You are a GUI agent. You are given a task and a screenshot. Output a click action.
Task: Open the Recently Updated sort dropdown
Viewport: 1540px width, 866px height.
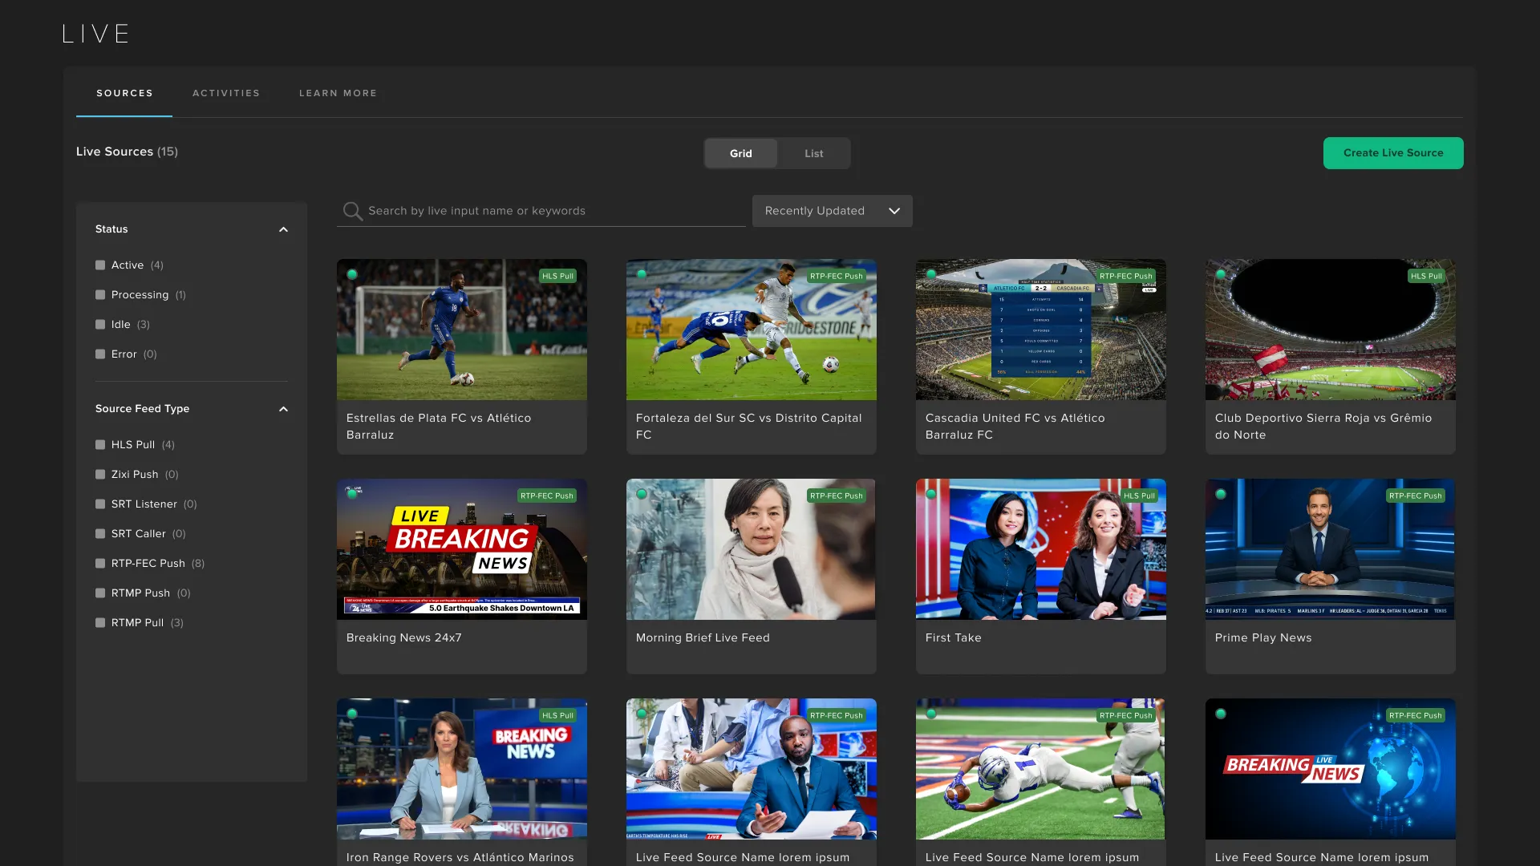coord(832,211)
